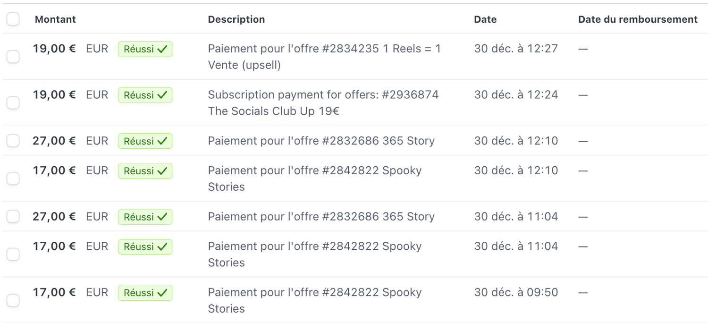708x323 pixels.
Task: Click the Description column header
Action: 236,19
